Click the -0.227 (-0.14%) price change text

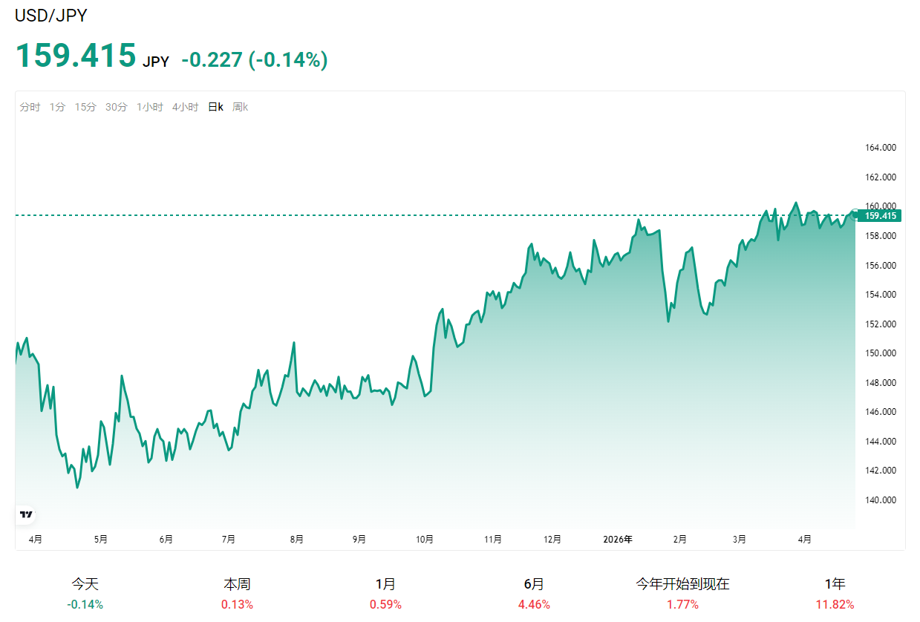coord(254,59)
